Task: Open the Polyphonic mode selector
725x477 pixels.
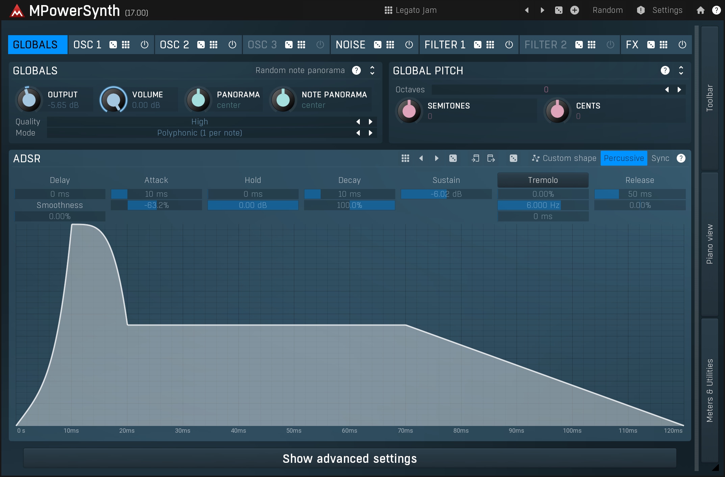Action: pyautogui.click(x=200, y=133)
